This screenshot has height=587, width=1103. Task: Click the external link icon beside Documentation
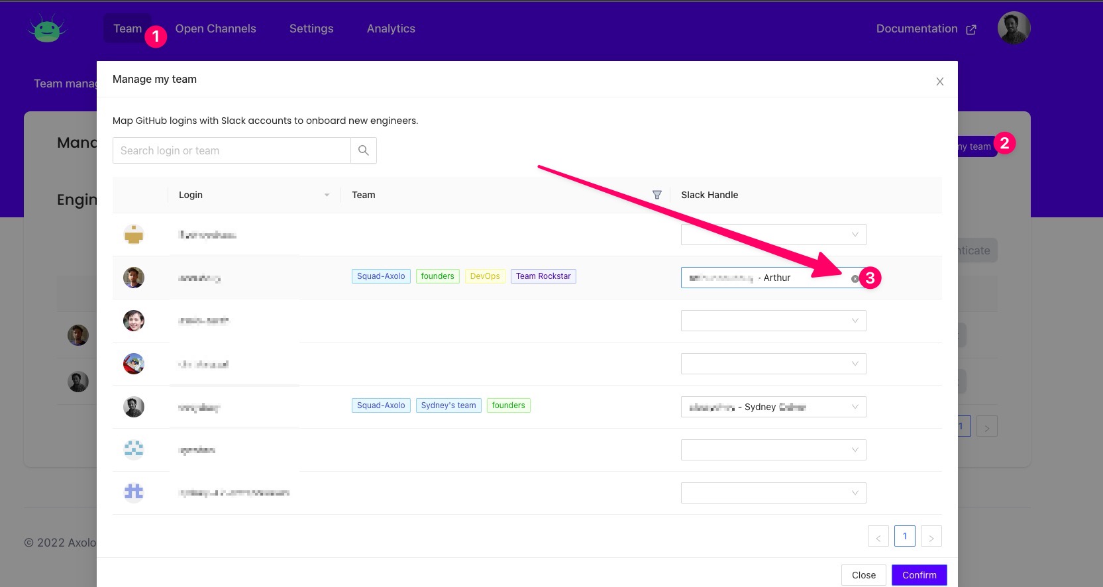[x=971, y=29]
